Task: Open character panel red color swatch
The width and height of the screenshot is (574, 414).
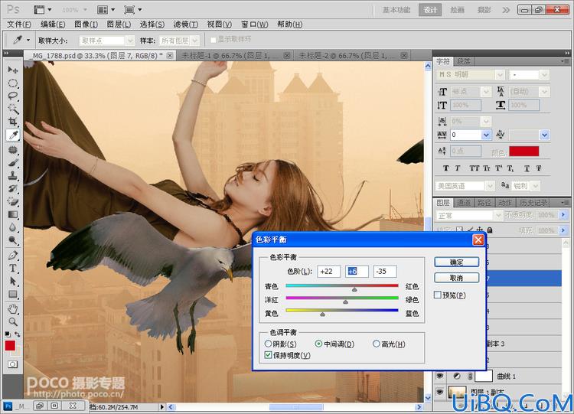Action: click(523, 152)
